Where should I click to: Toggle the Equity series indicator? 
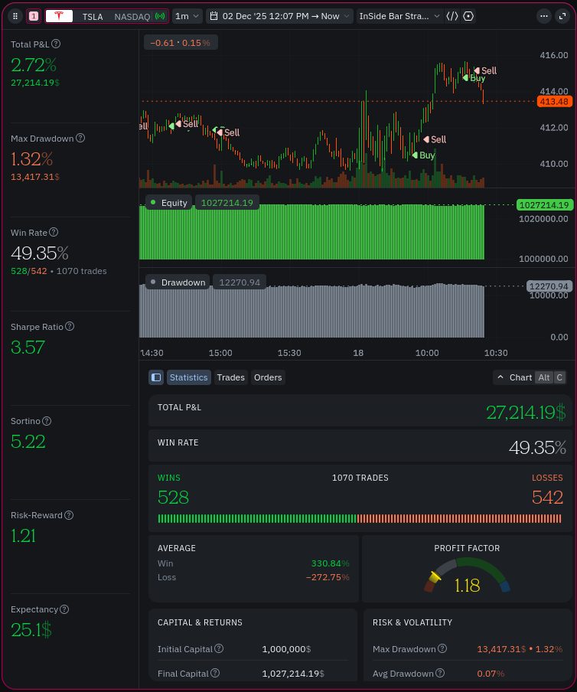pos(169,203)
